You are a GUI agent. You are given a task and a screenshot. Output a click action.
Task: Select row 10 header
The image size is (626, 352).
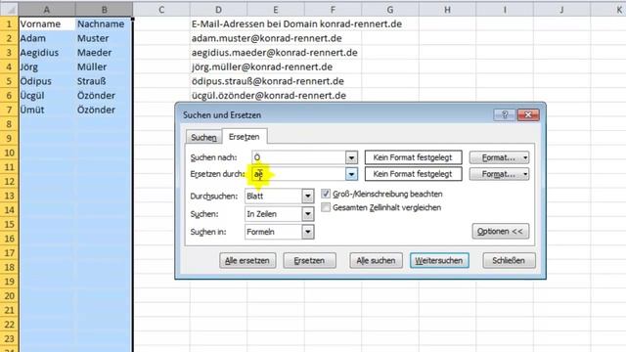click(9, 153)
